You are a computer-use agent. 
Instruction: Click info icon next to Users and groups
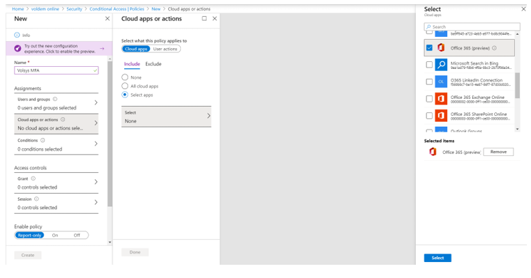[55, 99]
